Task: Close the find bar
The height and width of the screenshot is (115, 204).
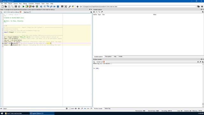Action: (x=1, y=109)
